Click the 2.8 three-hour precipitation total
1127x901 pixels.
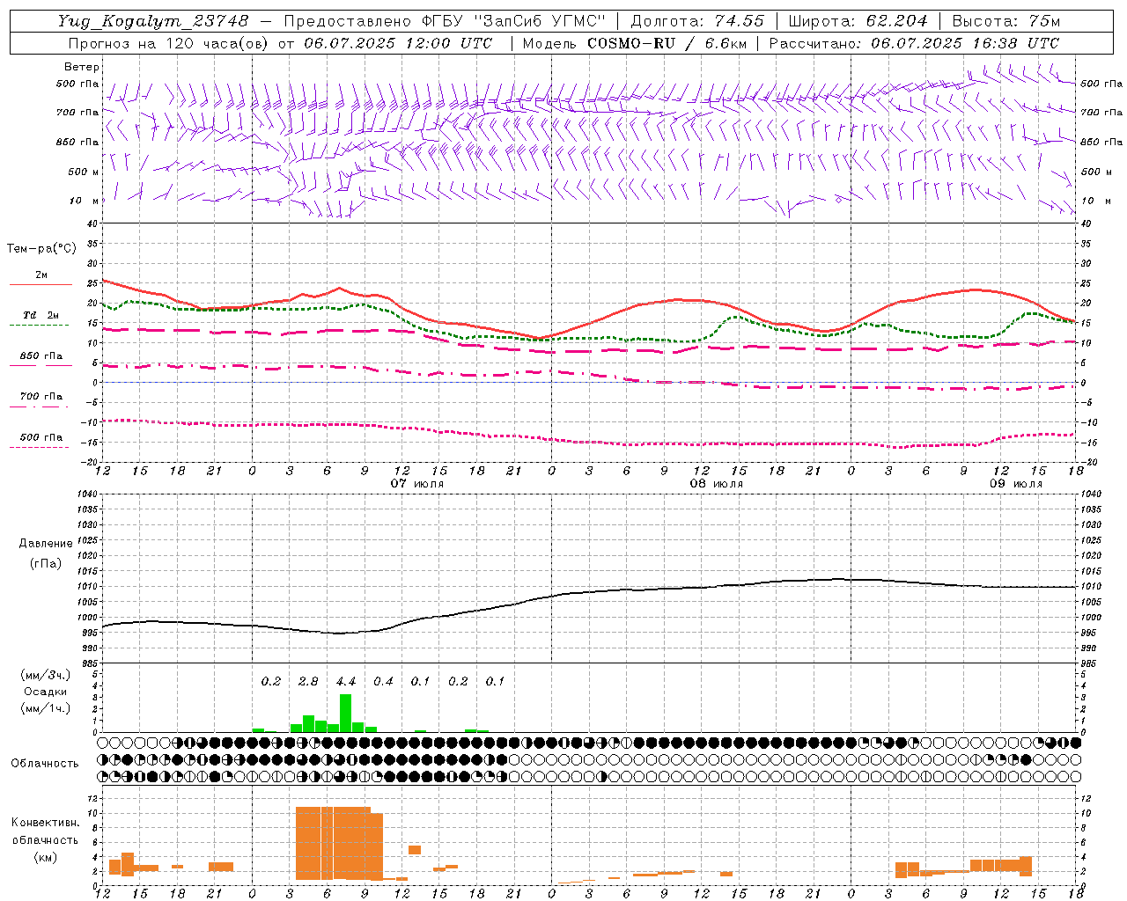308,681
